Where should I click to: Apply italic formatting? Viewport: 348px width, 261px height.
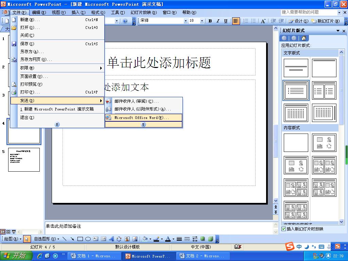[218, 21]
